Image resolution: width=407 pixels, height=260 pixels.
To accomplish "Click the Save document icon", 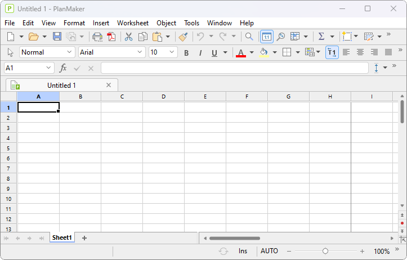I will (57, 37).
